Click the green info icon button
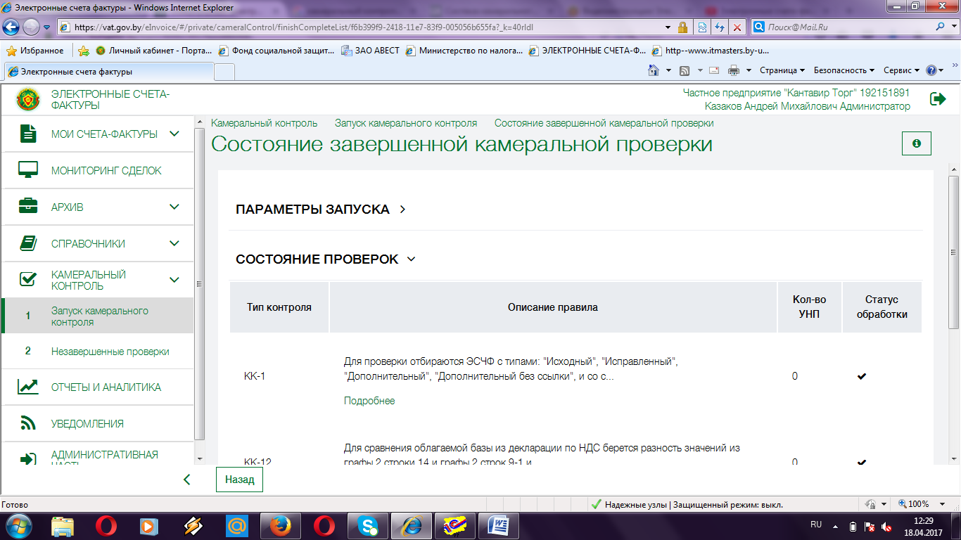The image size is (961, 540). [x=916, y=143]
